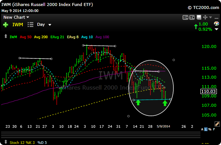Click the up-down arrow beside IWM legend

pos(6,36)
